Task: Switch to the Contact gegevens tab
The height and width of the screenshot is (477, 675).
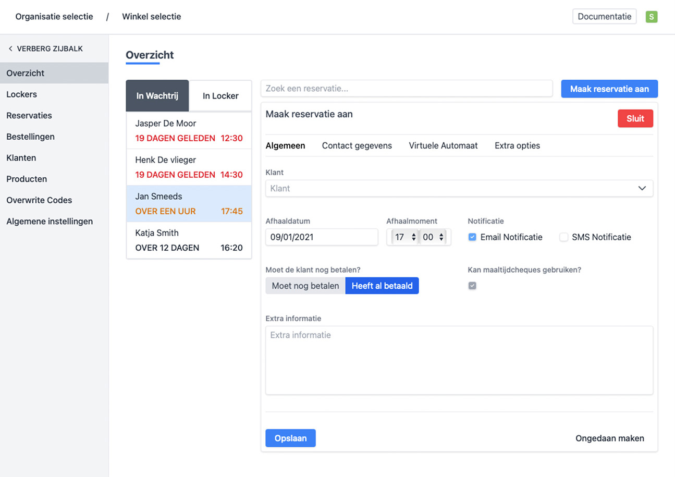Action: click(x=357, y=146)
